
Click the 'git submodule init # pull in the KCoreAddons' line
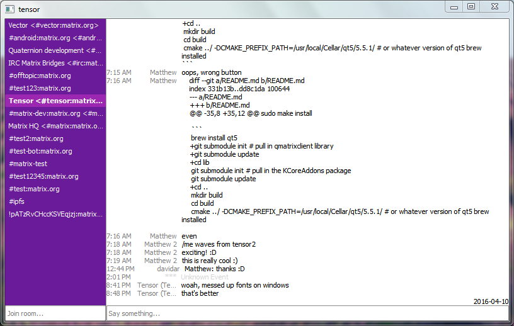pos(271,171)
